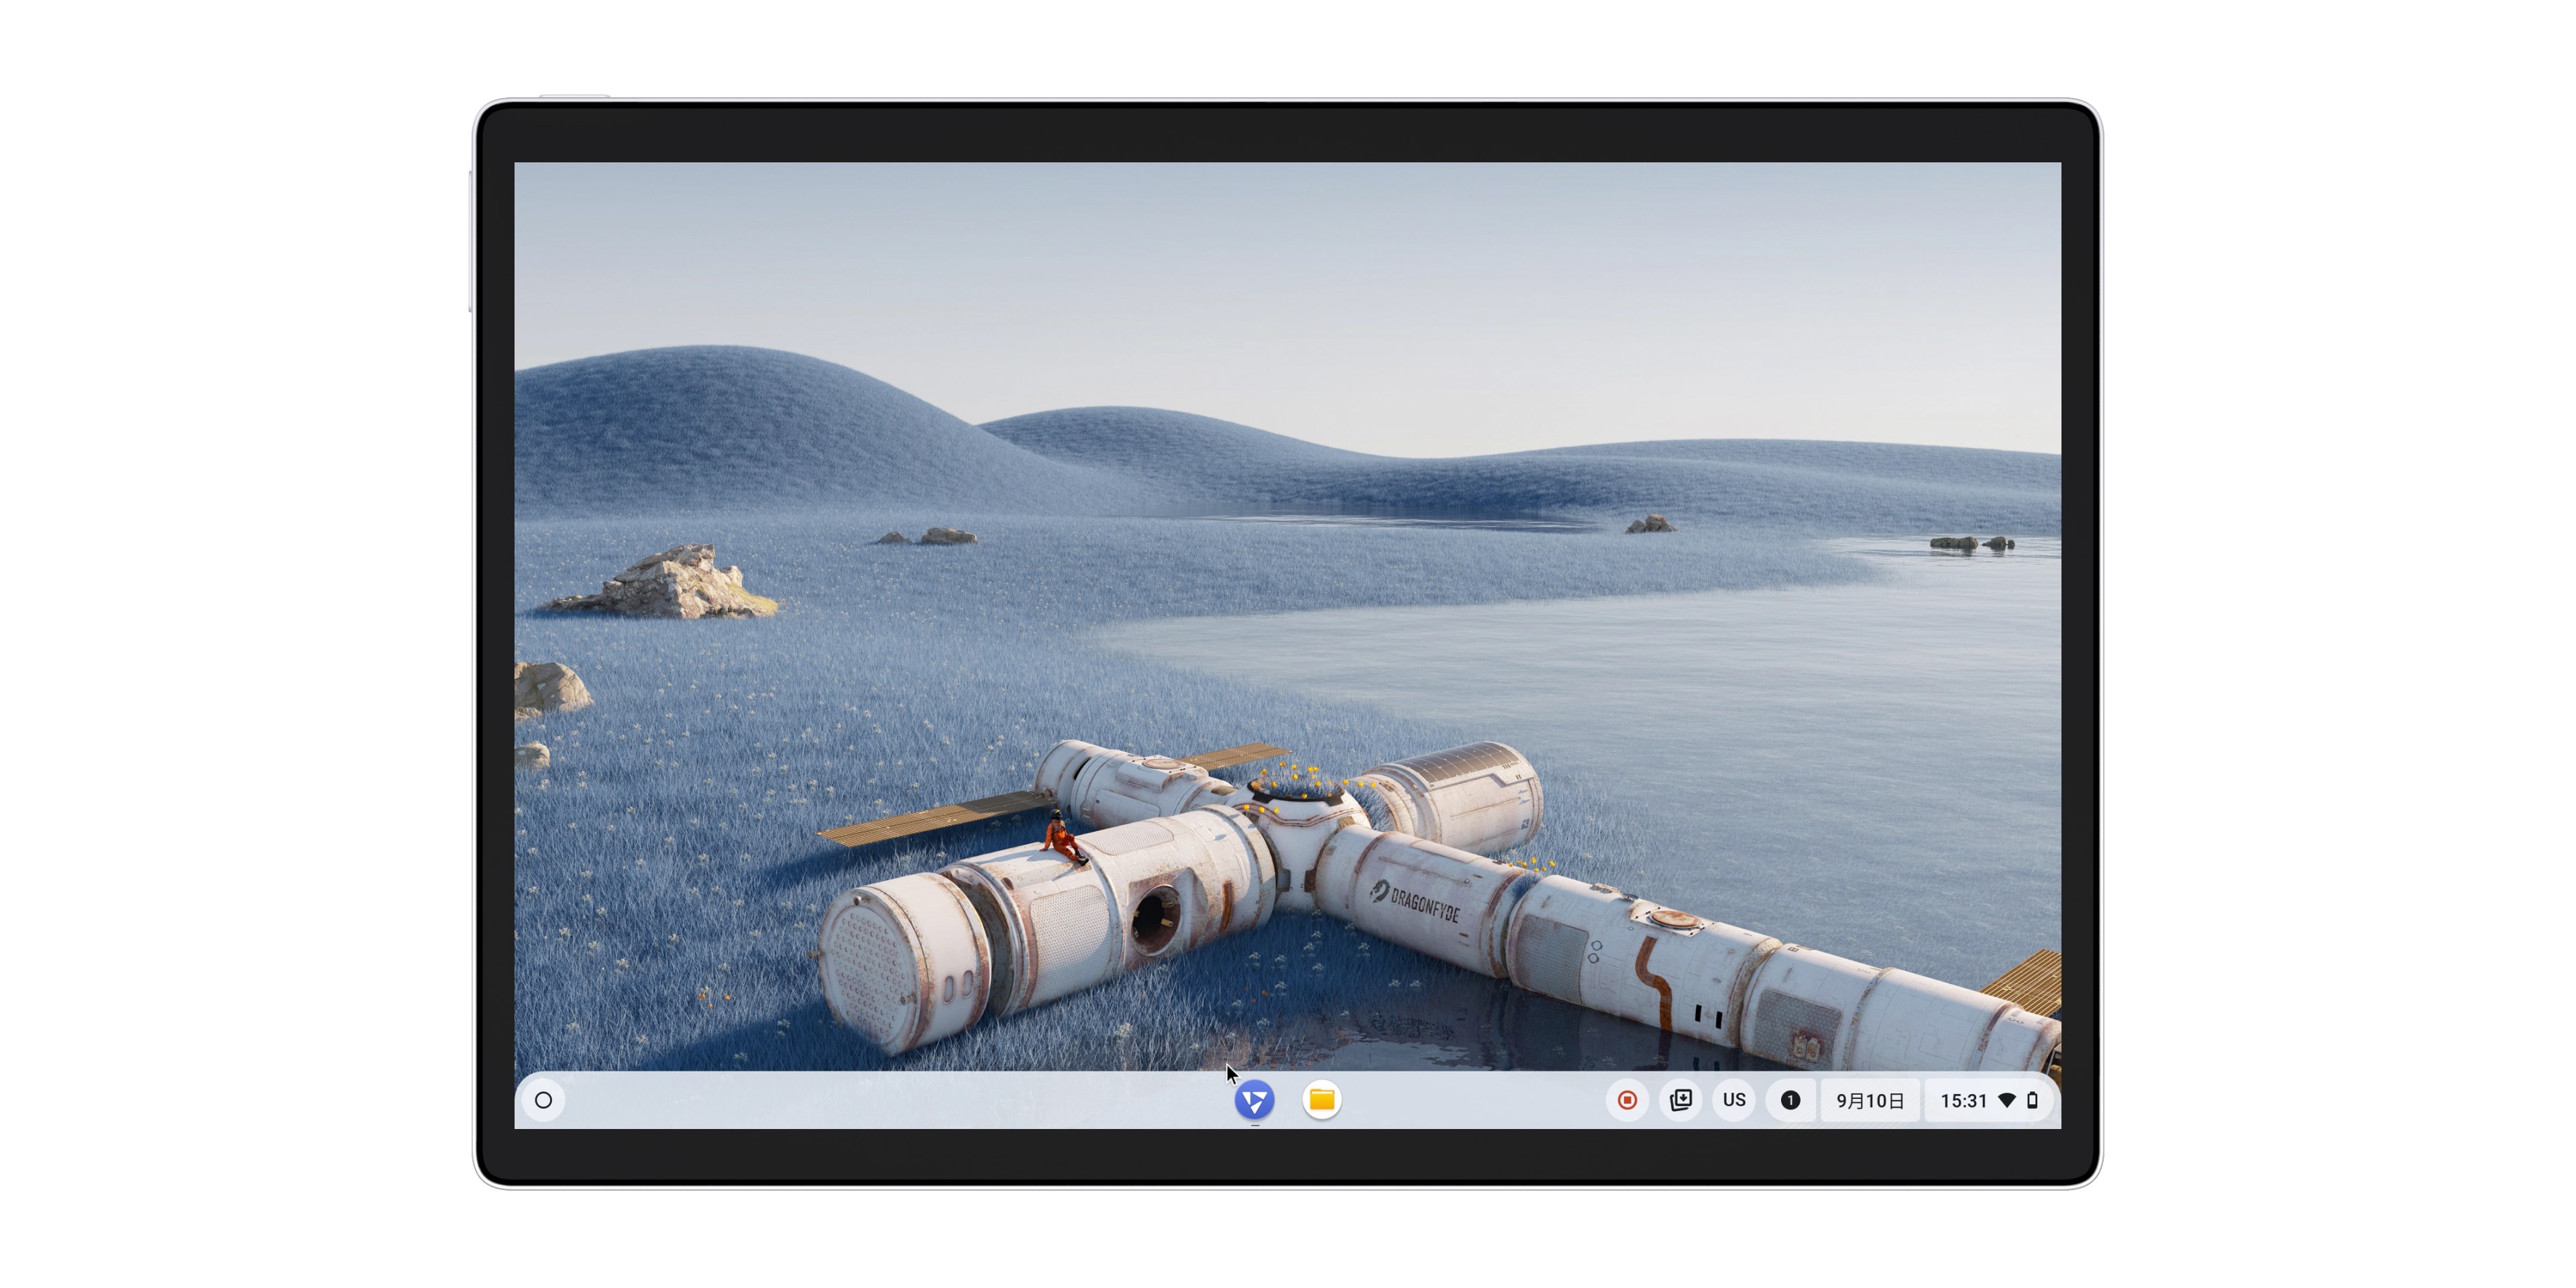Stop the screen recording
The image size is (2576, 1288).
[x=1627, y=1100]
